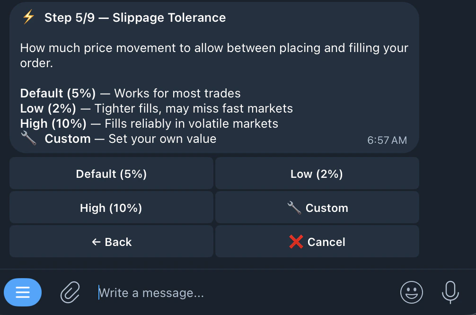The width and height of the screenshot is (476, 315).
Task: Click the wrench icon on the Custom button
Action: click(x=294, y=208)
